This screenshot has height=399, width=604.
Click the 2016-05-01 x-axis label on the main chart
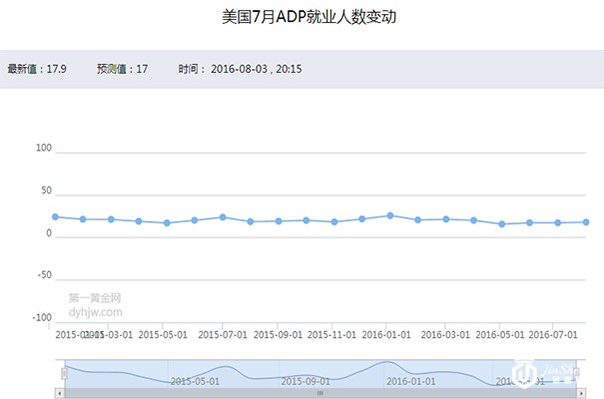(x=500, y=335)
